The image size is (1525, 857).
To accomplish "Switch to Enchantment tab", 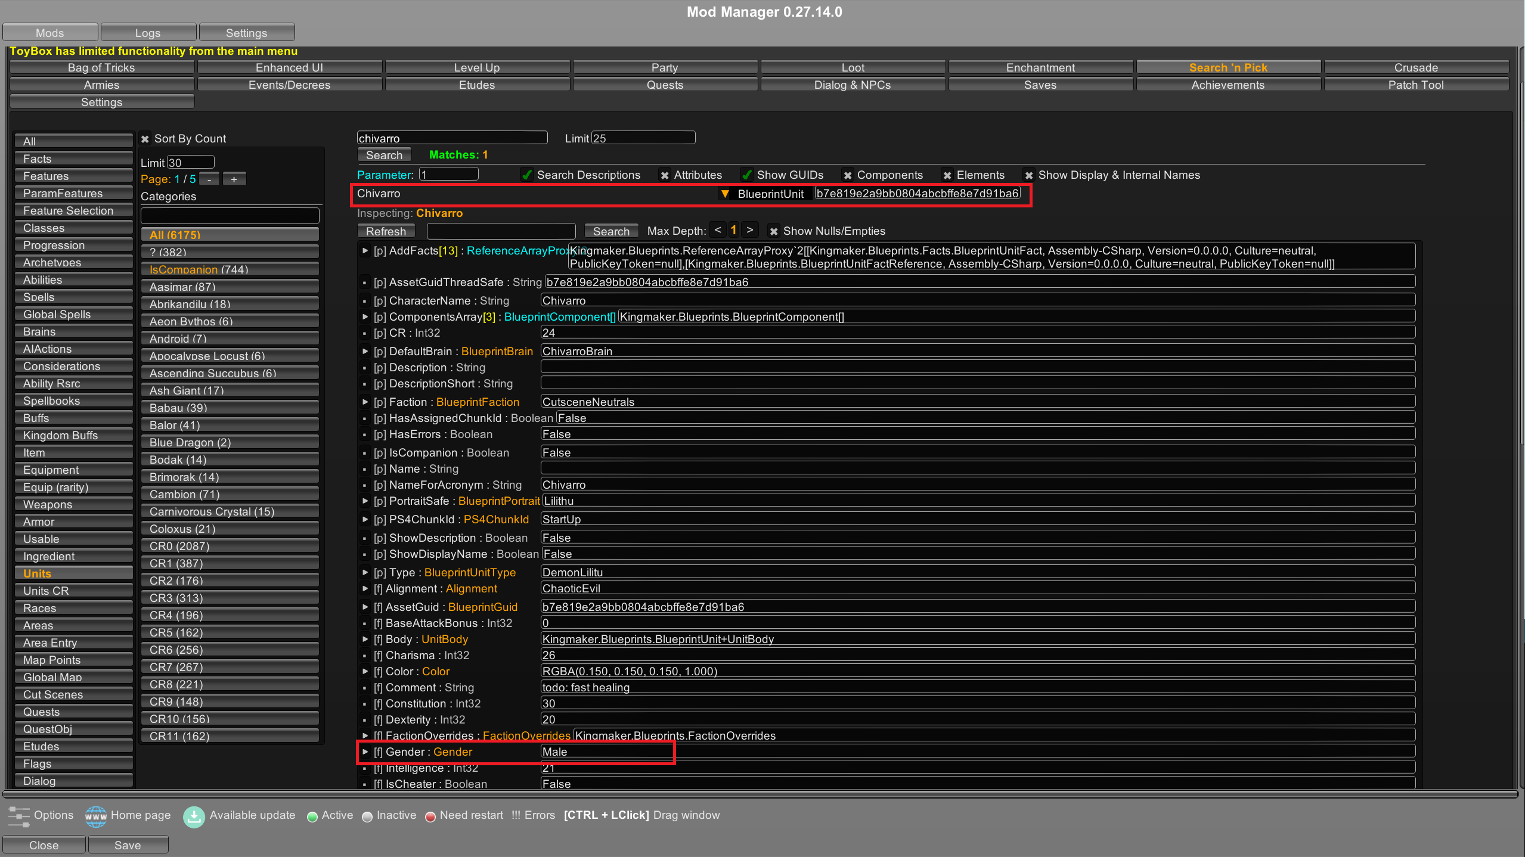I will click(x=1040, y=67).
